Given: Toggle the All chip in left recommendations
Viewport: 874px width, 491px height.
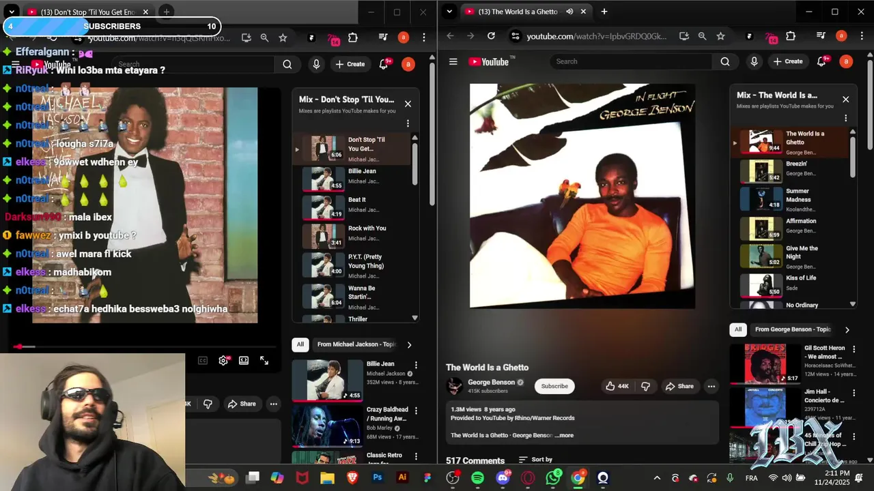Looking at the screenshot, I should [x=300, y=344].
